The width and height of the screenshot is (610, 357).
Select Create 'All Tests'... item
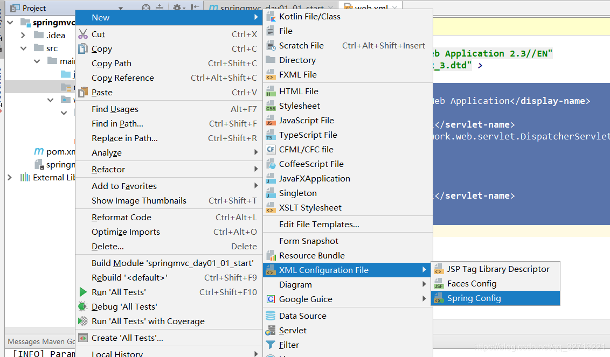pyautogui.click(x=169, y=338)
